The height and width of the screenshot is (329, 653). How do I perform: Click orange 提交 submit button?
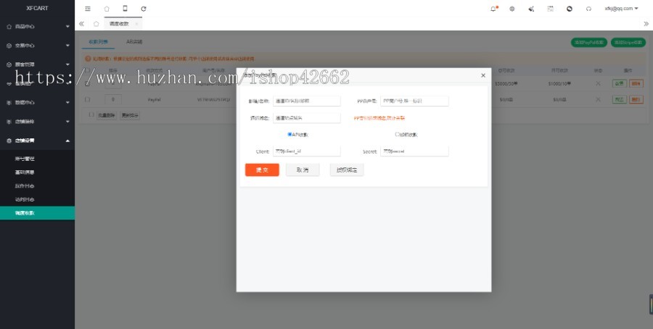click(262, 170)
